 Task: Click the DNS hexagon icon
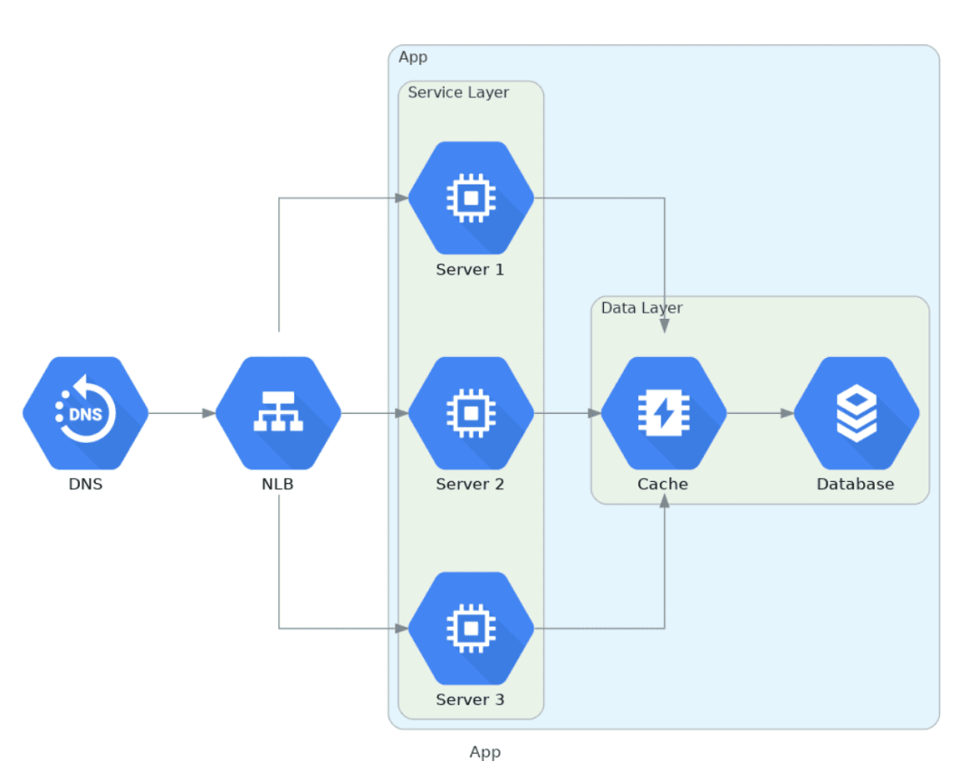click(x=85, y=413)
